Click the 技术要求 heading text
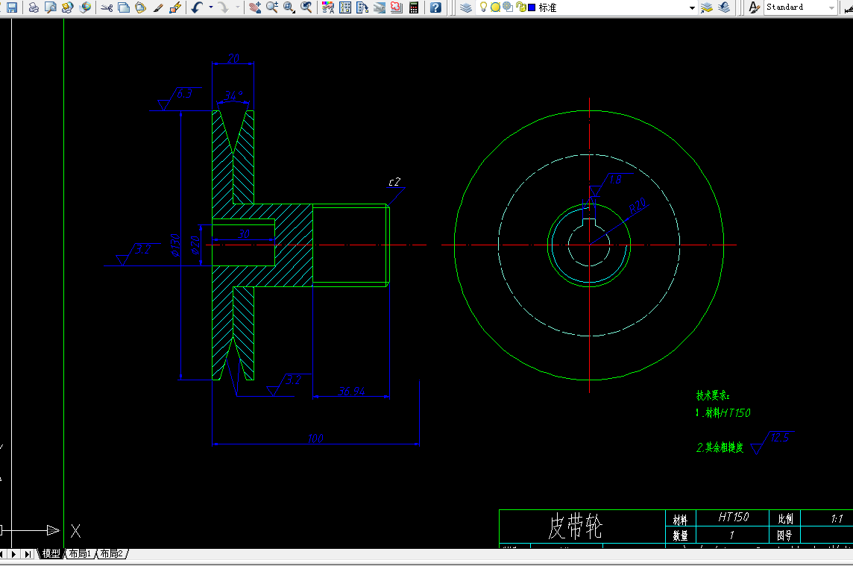Screen dimensions: 853x566 coord(713,396)
